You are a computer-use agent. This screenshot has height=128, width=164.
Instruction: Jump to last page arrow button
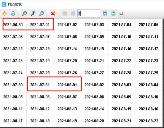pos(113,13)
